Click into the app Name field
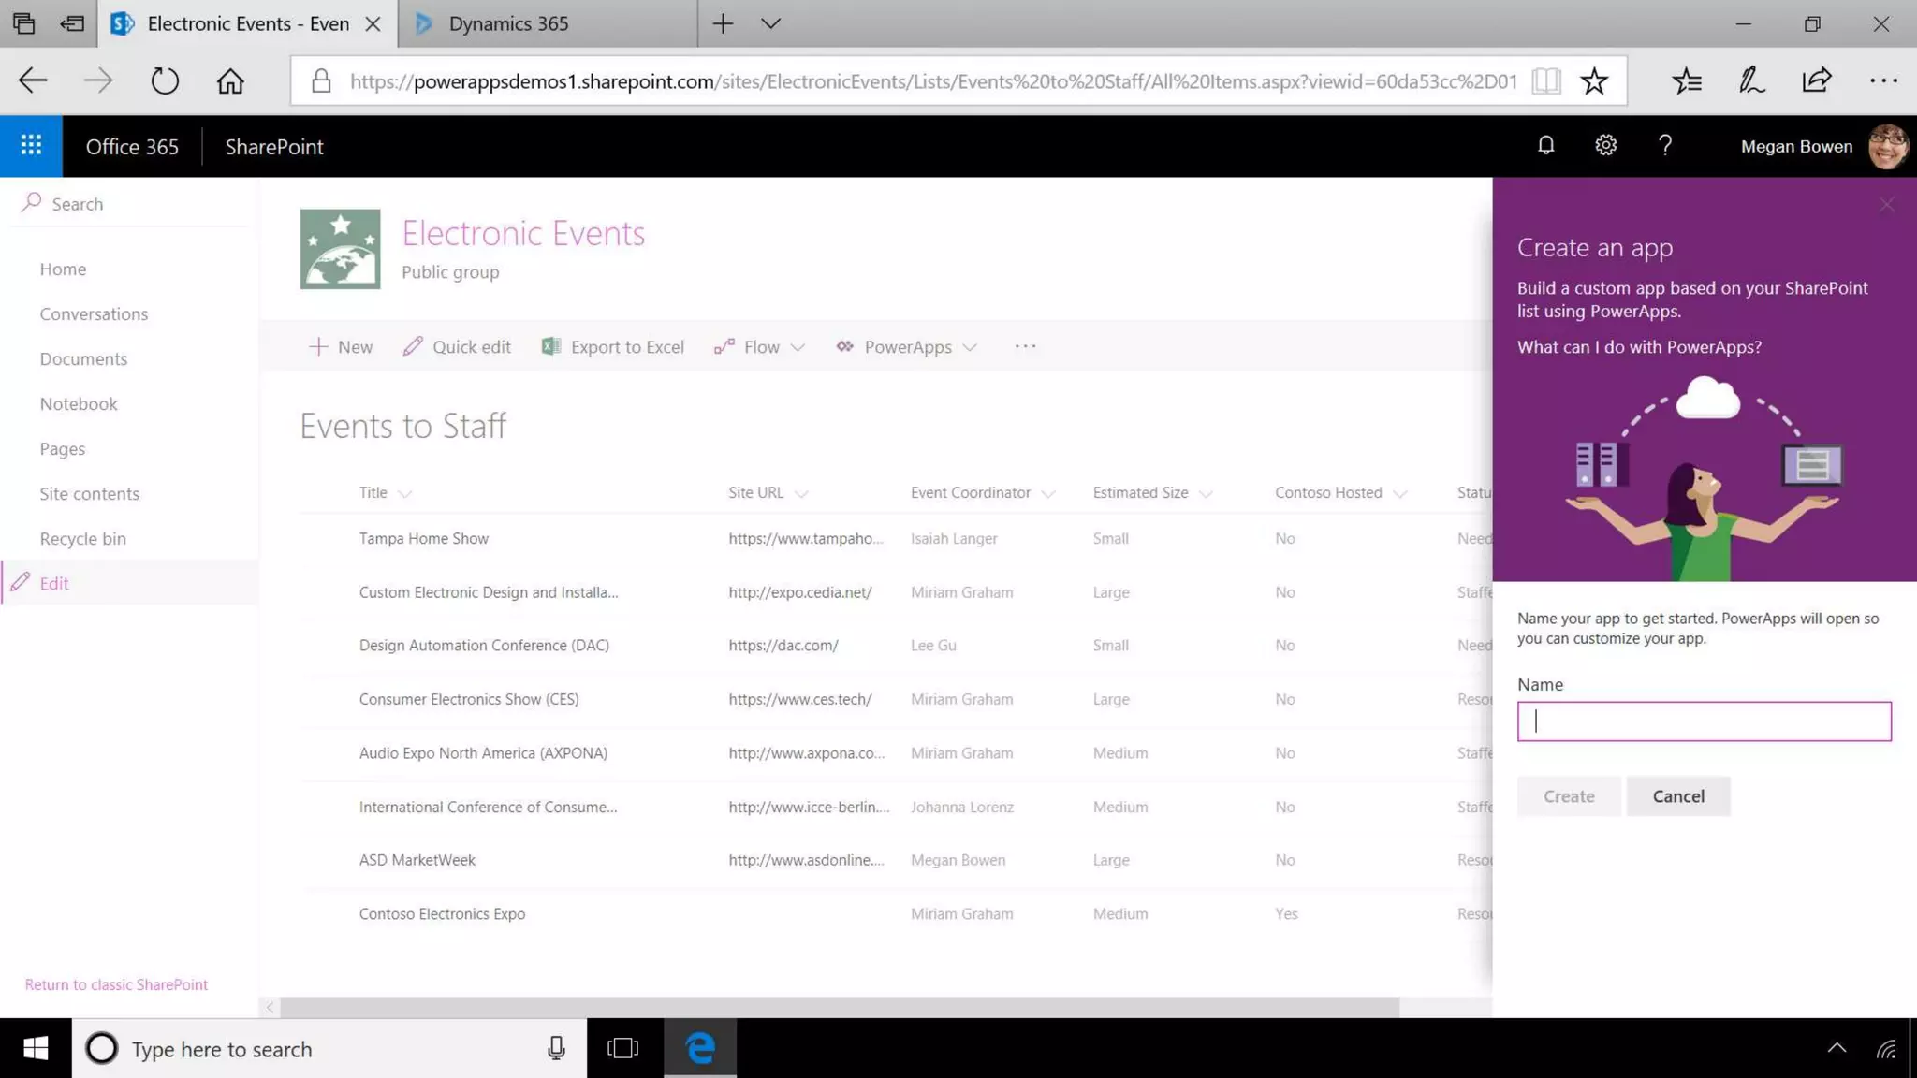This screenshot has height=1078, width=1917. (1704, 721)
